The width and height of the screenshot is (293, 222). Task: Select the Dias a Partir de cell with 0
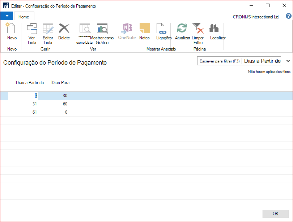(x=23, y=96)
